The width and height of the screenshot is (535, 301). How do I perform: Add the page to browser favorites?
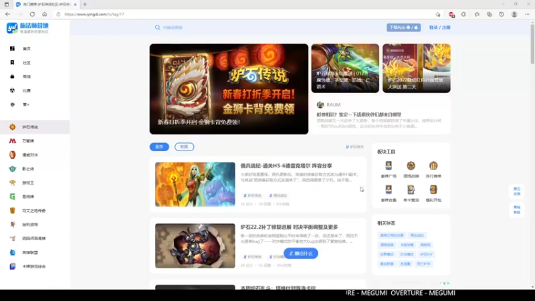click(438, 14)
